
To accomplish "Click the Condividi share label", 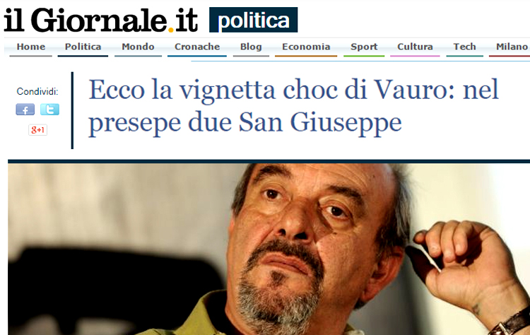I will pos(37,91).
